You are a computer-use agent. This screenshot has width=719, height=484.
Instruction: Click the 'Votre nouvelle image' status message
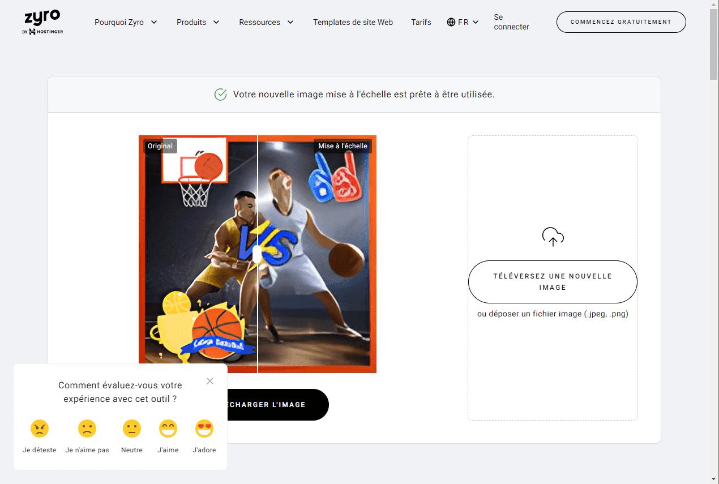(364, 95)
